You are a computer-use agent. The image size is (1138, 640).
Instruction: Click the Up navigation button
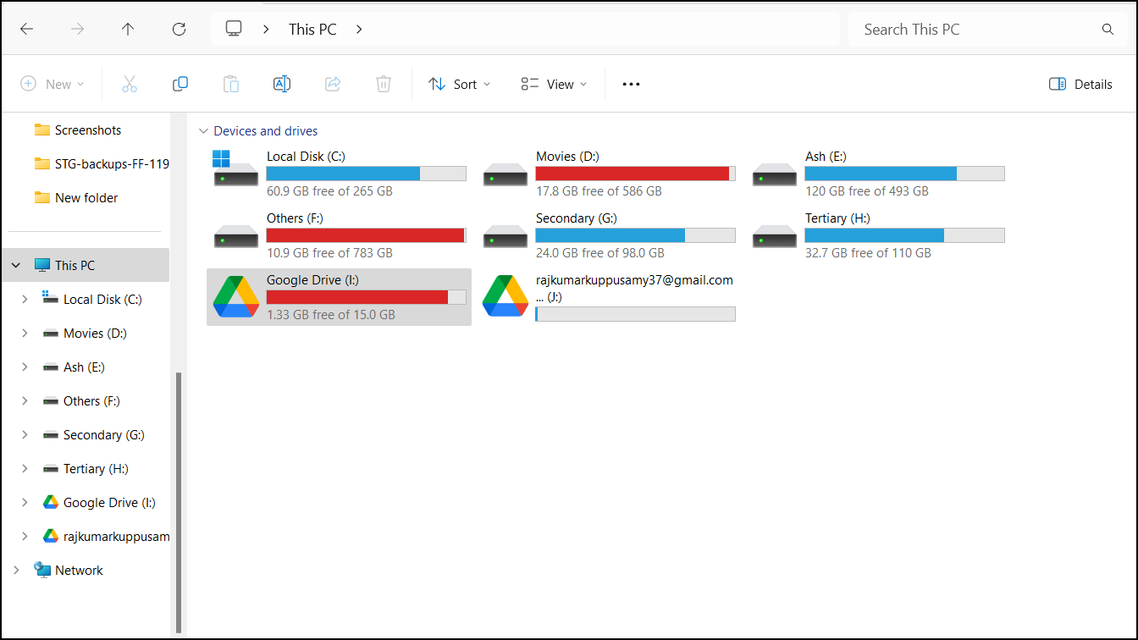point(128,28)
